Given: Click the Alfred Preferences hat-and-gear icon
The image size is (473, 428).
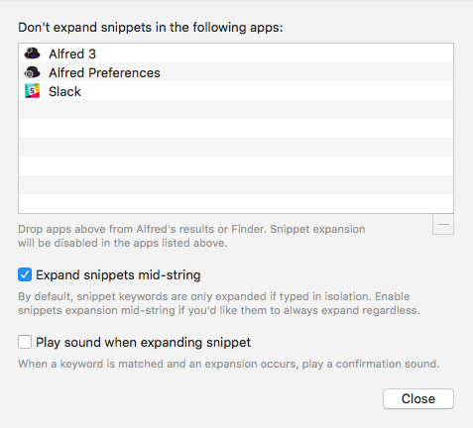Looking at the screenshot, I should point(32,72).
